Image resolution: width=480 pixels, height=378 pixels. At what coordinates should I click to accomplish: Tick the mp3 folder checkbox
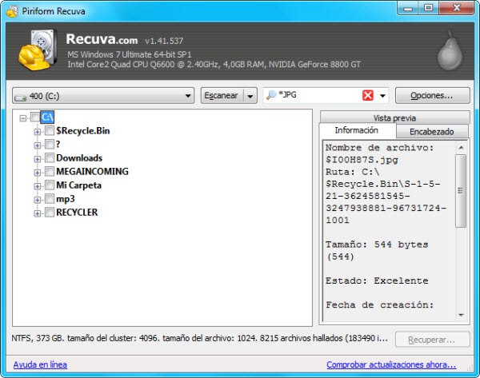point(50,199)
